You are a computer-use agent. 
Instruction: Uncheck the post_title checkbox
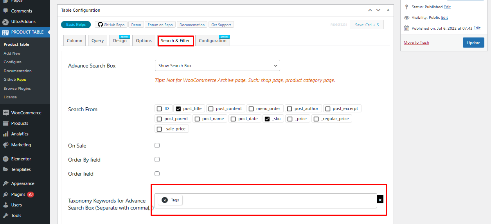pos(178,109)
